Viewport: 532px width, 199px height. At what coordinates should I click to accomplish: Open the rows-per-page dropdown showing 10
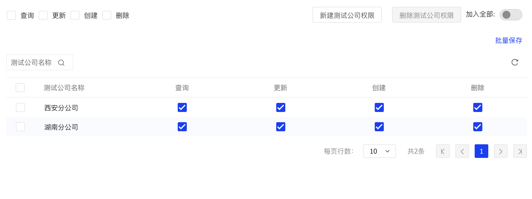pyautogui.click(x=380, y=151)
